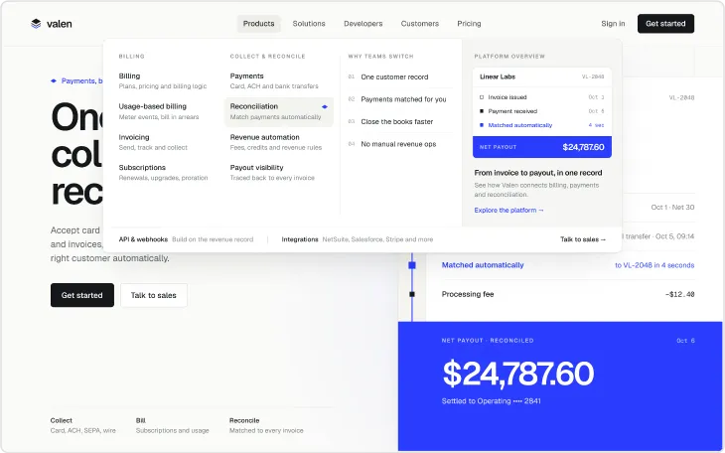Open the Solutions menu
Image resolution: width=725 pixels, height=453 pixels.
click(x=309, y=24)
